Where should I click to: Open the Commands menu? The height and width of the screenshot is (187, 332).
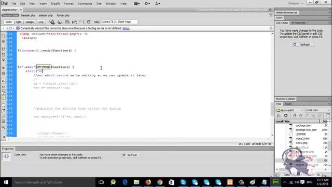[85, 4]
